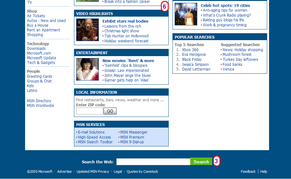
Task: Search for Xbox 360 top search
Action: pos(190,50)
